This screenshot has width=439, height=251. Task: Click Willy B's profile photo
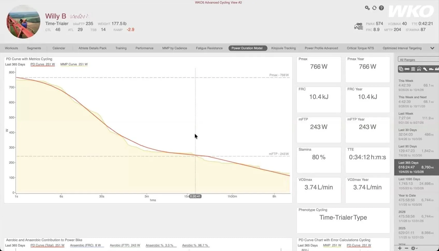click(x=23, y=21)
